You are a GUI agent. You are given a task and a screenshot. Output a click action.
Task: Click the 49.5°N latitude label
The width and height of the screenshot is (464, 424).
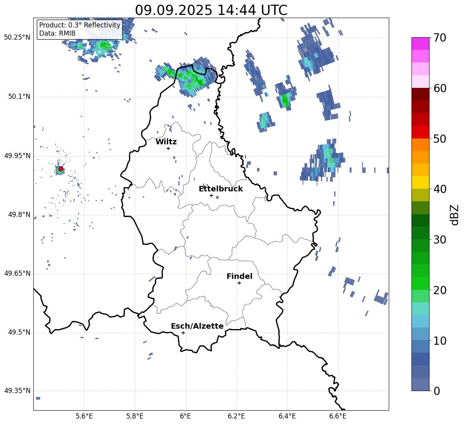[x=19, y=332]
